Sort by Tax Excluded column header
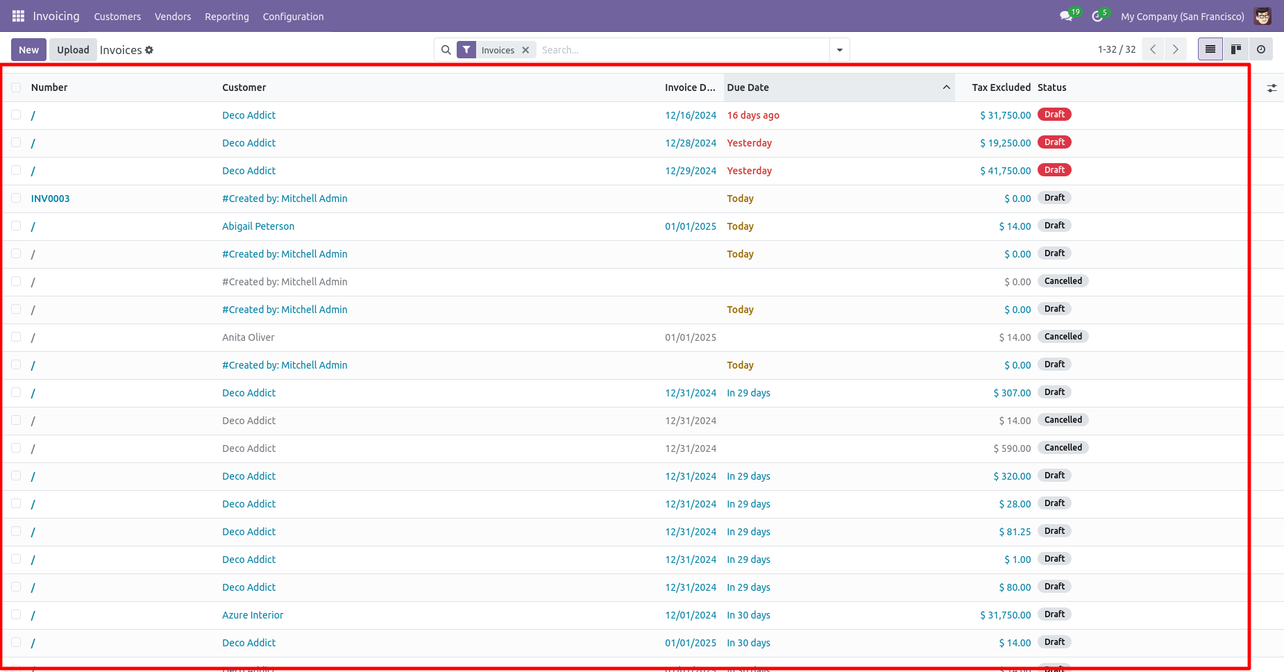Viewport: 1284px width, 672px height. (995, 87)
